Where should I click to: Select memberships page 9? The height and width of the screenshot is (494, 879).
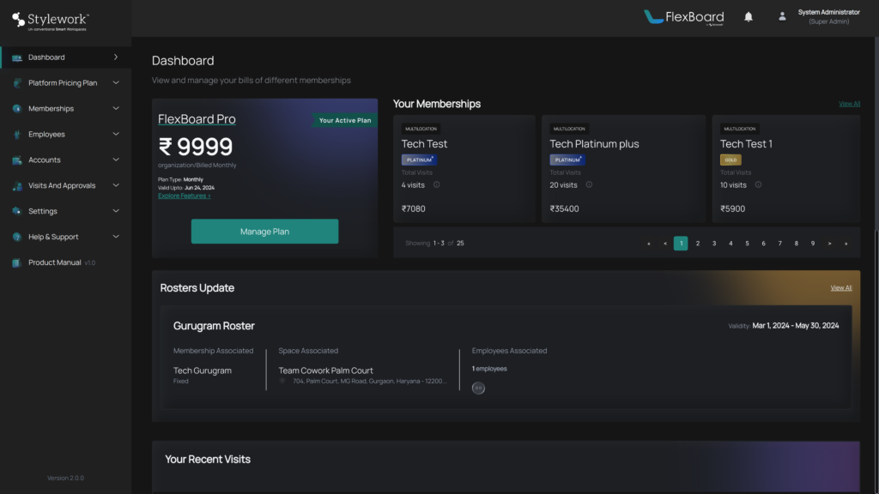click(x=813, y=244)
